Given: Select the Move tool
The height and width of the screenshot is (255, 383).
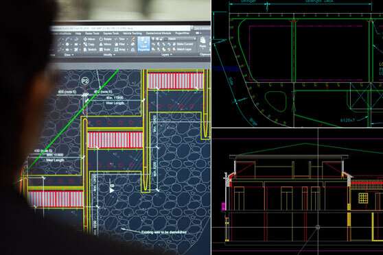Looking at the screenshot, I should pyautogui.click(x=89, y=39).
